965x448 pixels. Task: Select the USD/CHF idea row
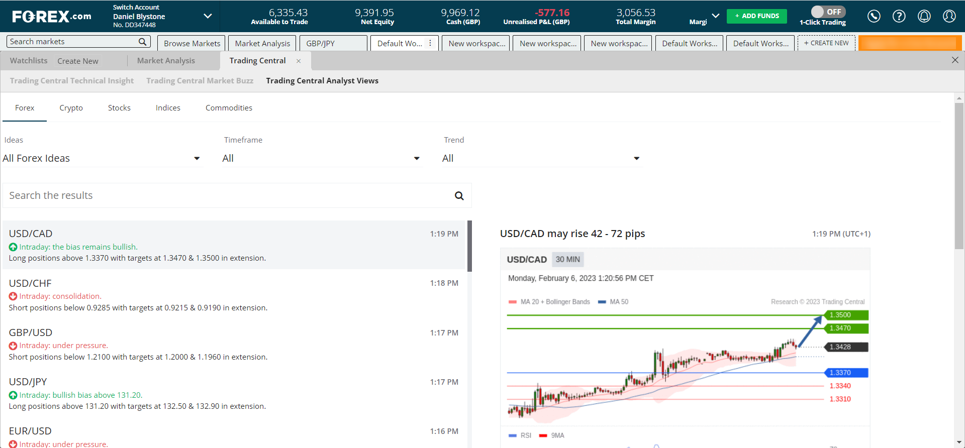235,295
